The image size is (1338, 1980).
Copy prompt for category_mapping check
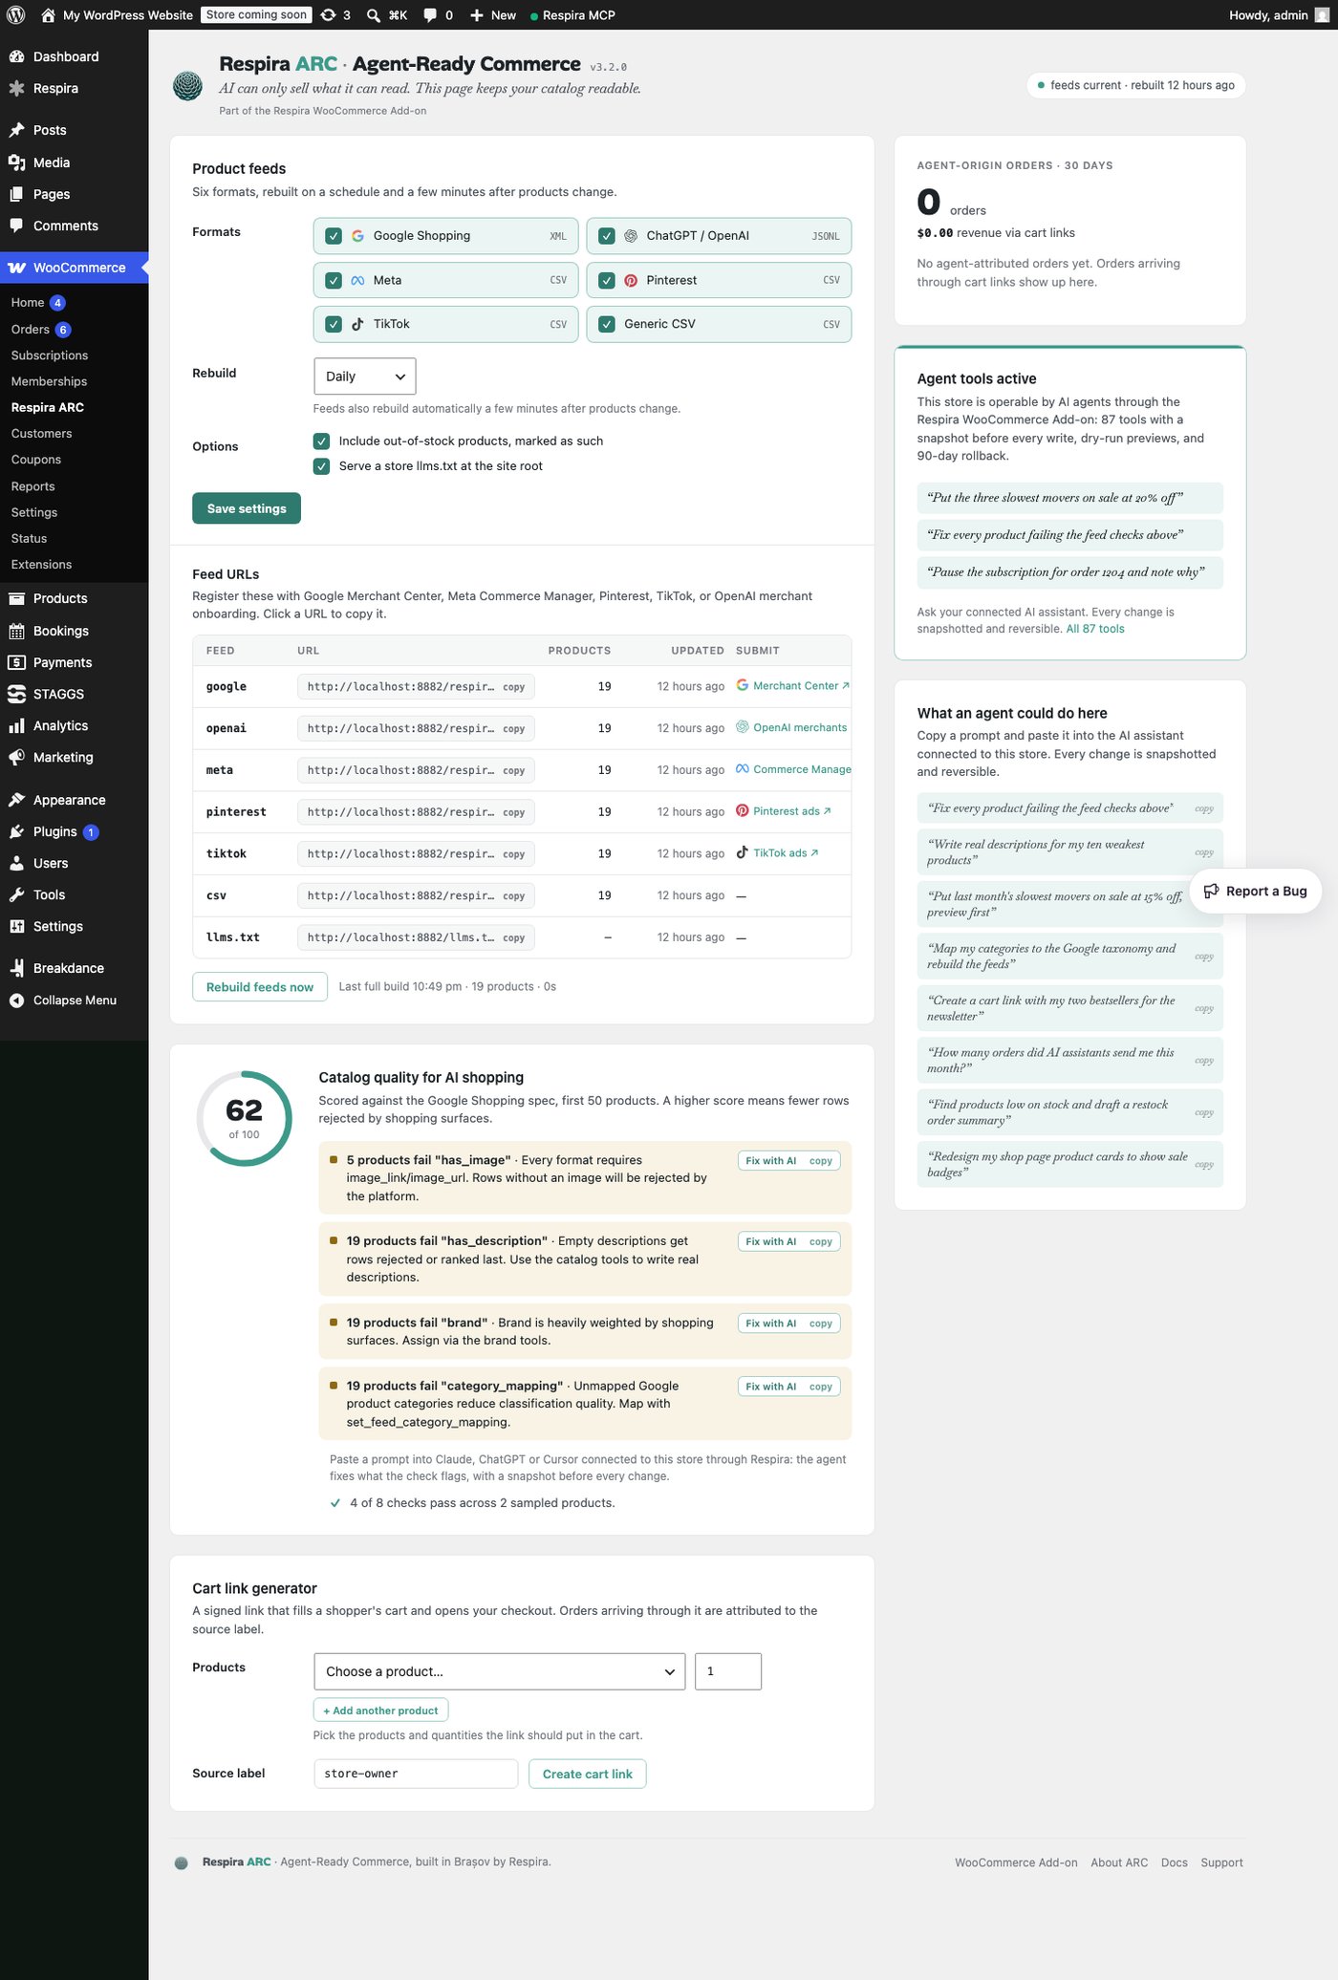point(821,1387)
